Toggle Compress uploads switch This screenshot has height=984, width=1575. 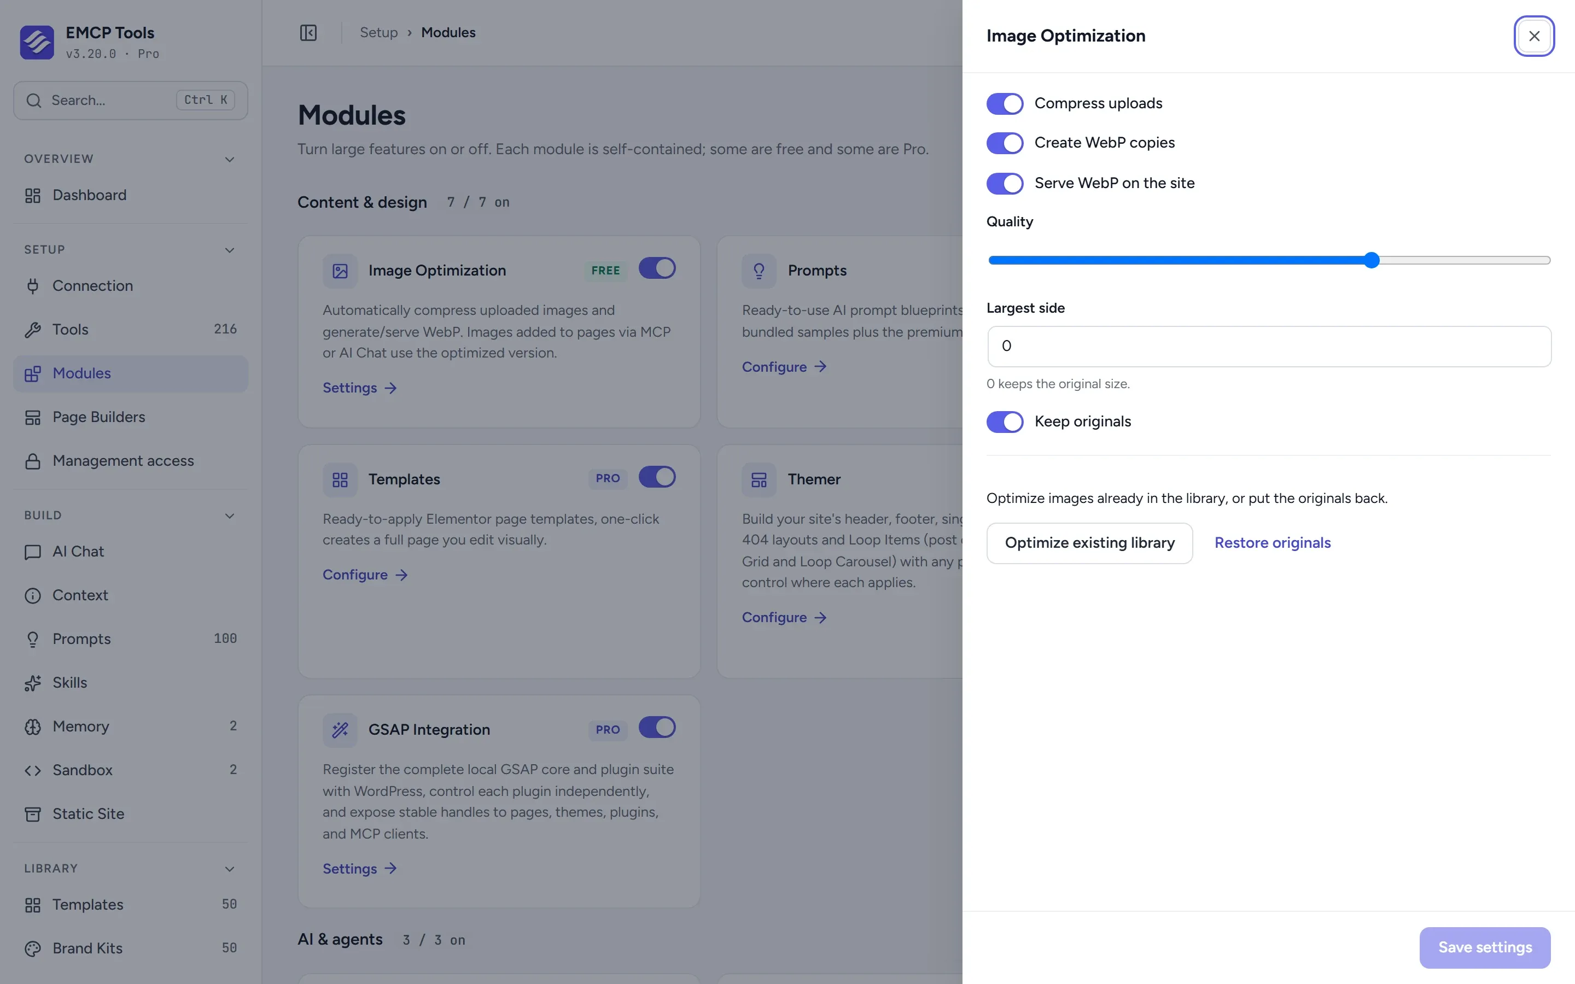[x=1004, y=103]
